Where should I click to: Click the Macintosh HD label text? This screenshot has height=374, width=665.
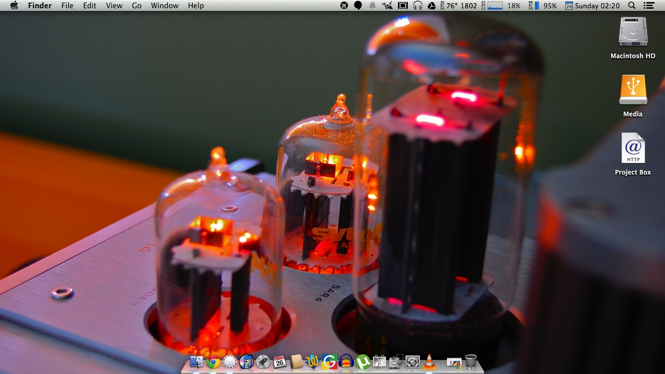tap(633, 56)
